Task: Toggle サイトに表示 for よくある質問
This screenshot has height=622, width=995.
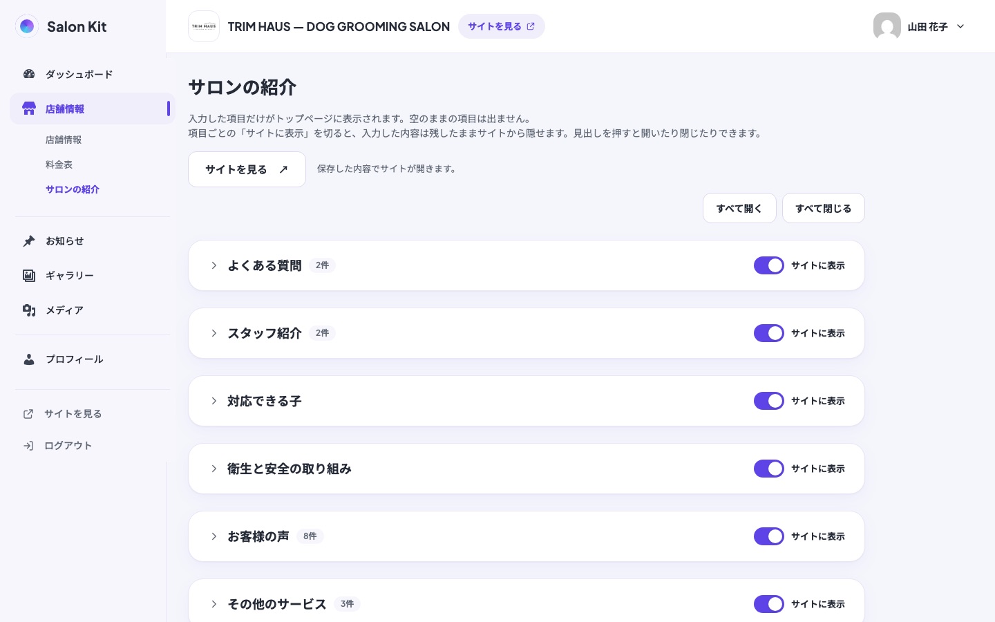Action: [769, 265]
